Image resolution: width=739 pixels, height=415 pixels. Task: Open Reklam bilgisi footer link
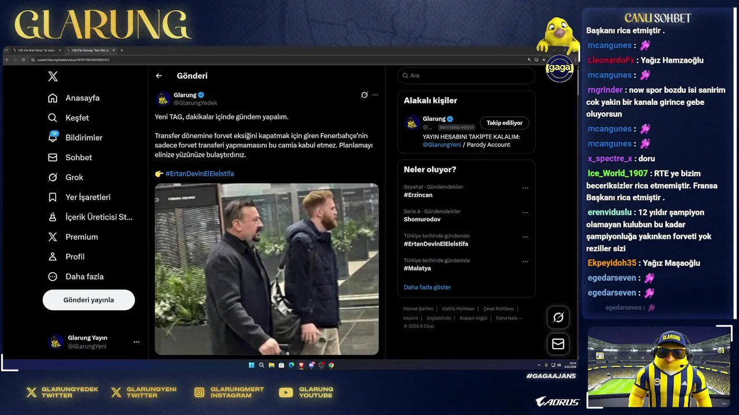(x=473, y=318)
